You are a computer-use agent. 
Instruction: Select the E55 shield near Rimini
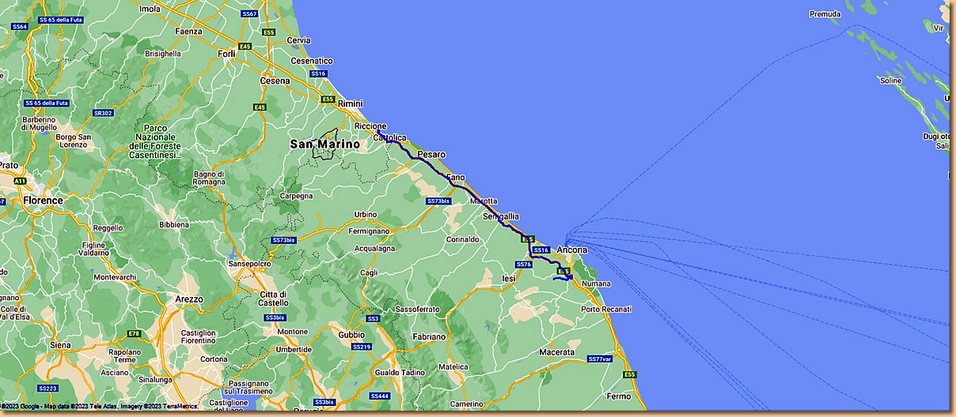pos(328,99)
